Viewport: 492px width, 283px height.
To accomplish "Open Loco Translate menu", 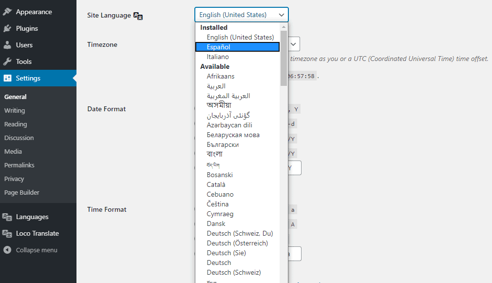I will click(x=38, y=233).
